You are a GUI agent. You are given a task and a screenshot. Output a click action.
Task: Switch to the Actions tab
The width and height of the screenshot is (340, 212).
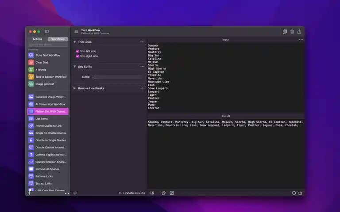coord(37,39)
